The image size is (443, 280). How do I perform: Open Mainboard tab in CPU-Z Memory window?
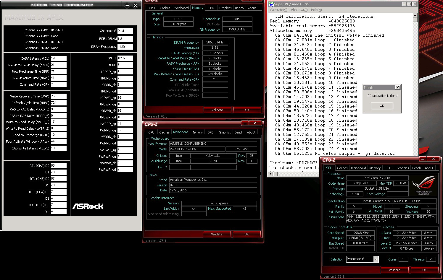181,8
